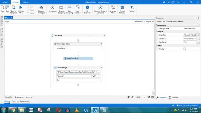
Task: Click the DataTable... button
Action: (x=62, y=48)
